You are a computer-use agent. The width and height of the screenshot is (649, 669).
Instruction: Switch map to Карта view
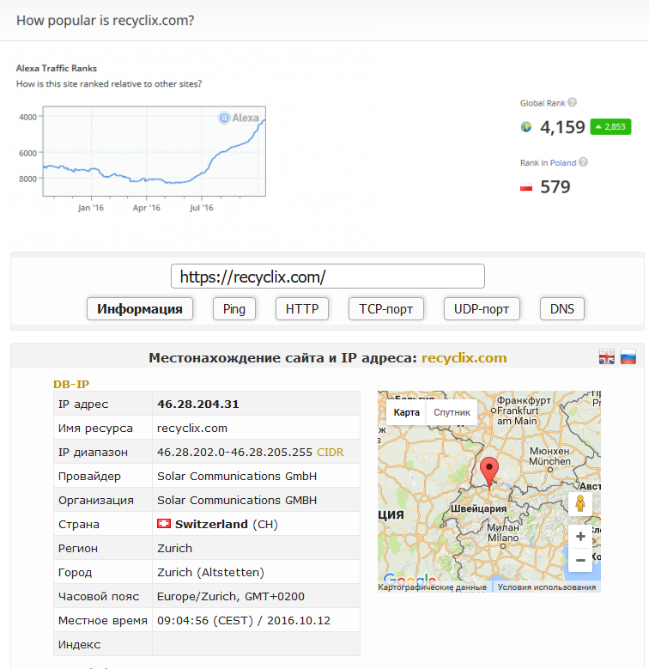(406, 412)
